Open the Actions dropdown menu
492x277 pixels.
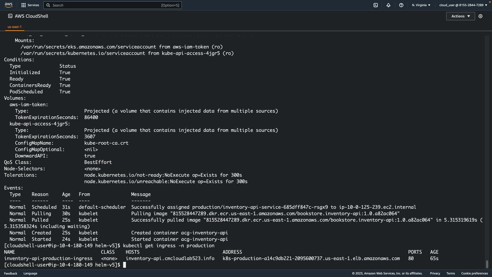pyautogui.click(x=460, y=16)
